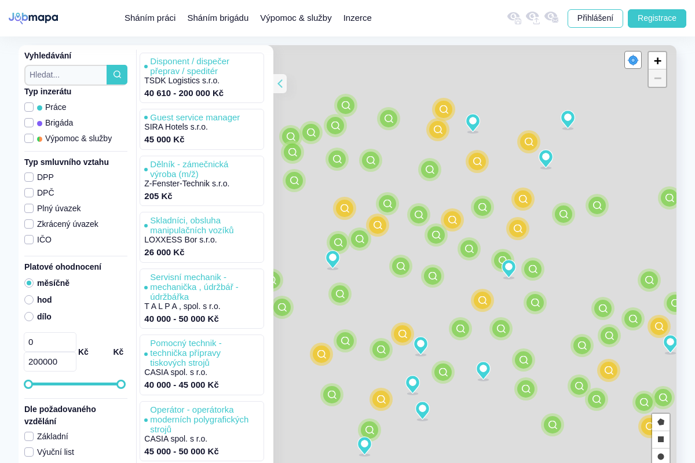This screenshot has width=695, height=463.
Task: Check the Výuční list checkbox
Action: pos(29,452)
